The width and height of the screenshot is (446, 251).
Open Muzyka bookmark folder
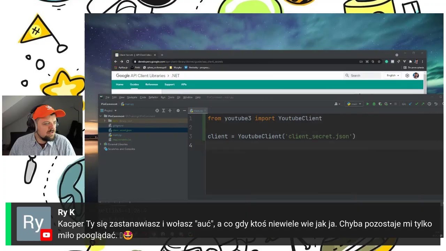tap(175, 67)
